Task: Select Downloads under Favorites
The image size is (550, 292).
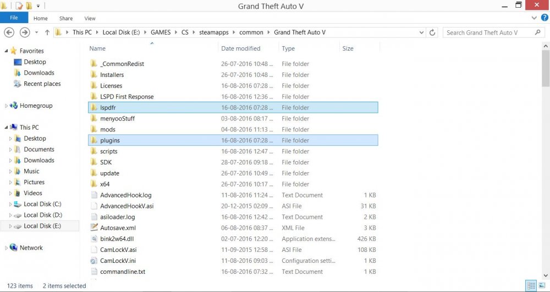Action: coord(39,73)
